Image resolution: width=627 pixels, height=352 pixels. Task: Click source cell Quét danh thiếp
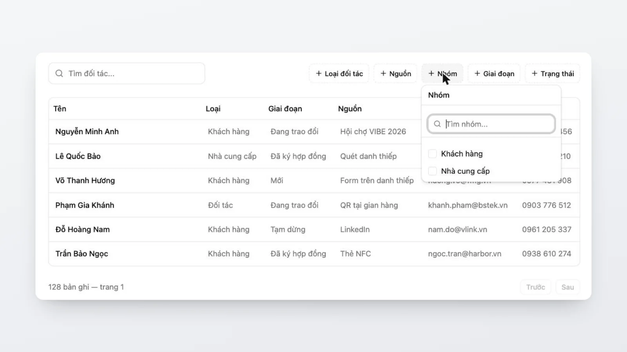coord(368,156)
